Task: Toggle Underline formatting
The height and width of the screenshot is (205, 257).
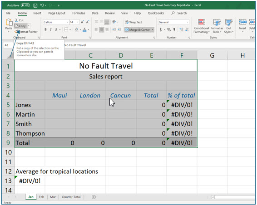Action: (x=56, y=29)
